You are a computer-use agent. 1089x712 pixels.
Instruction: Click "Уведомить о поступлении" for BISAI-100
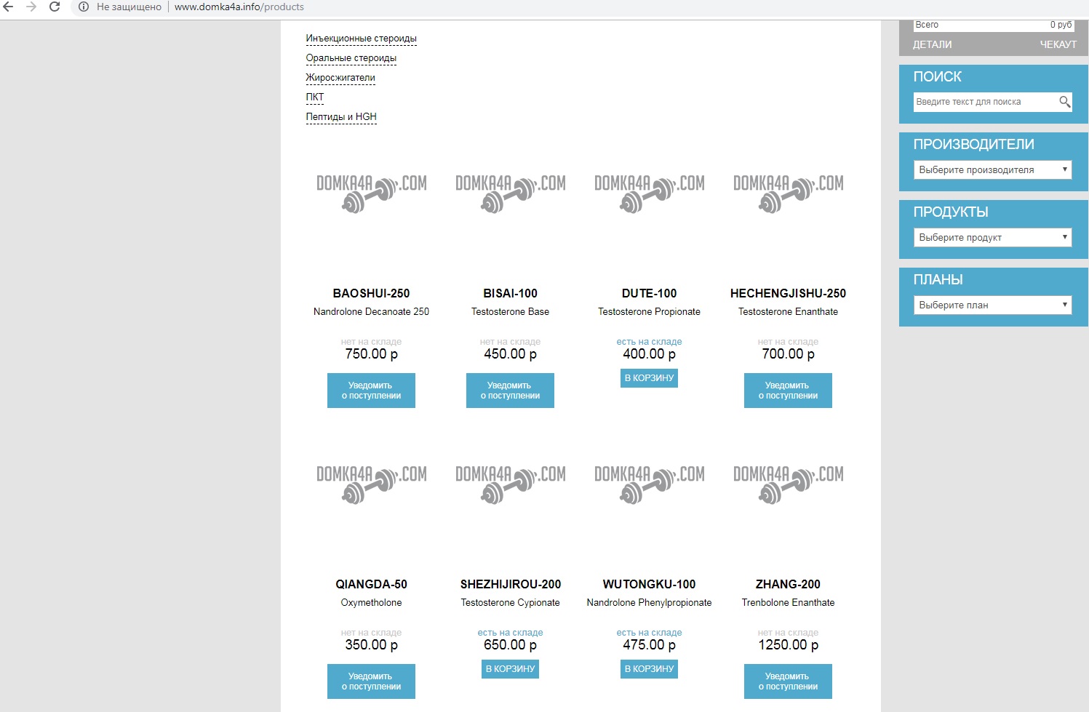coord(510,391)
